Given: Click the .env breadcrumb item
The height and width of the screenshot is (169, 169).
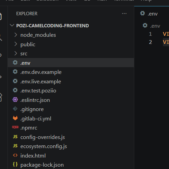Looking at the screenshot, I should point(155,26).
